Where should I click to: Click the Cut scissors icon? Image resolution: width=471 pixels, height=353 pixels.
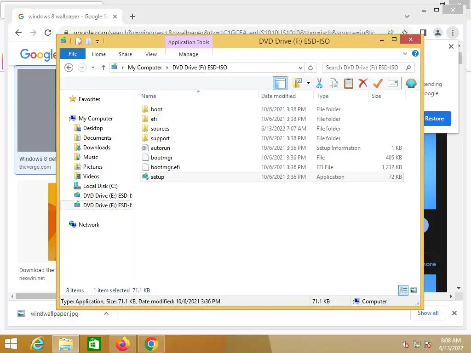(x=319, y=83)
